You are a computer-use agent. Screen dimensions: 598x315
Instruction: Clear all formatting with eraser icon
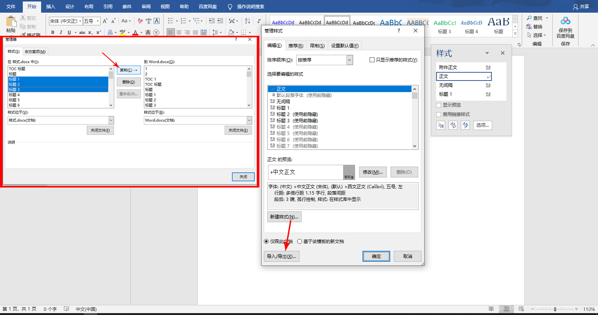pos(140,21)
